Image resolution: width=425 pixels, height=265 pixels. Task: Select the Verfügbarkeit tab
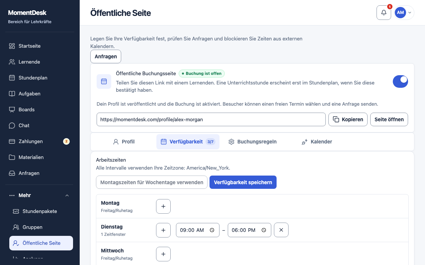point(188,142)
